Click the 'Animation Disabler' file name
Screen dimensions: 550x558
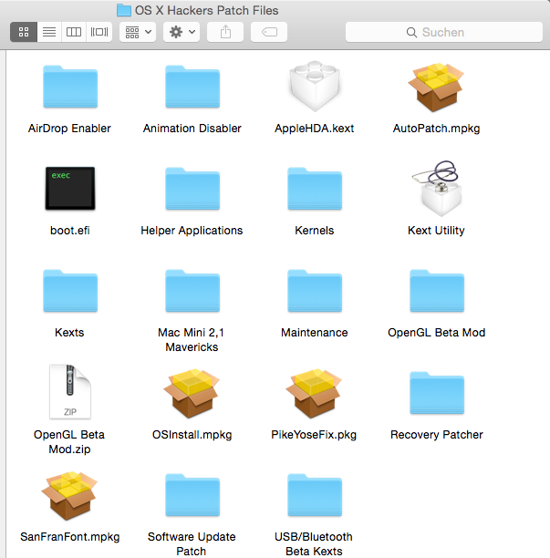(192, 129)
